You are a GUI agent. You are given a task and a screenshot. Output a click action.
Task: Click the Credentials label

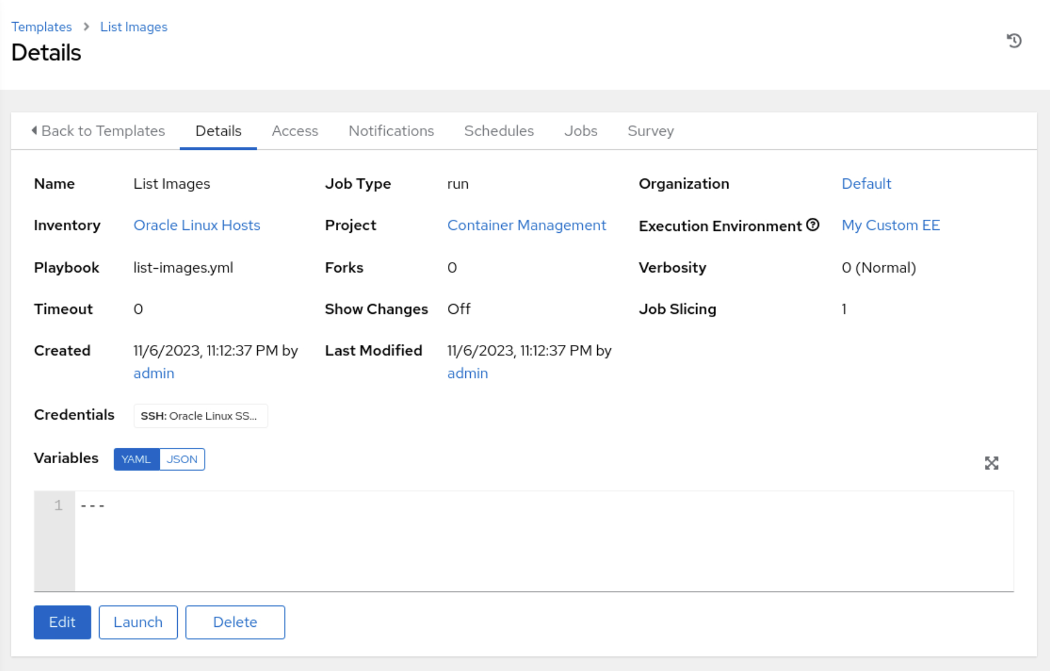click(74, 415)
